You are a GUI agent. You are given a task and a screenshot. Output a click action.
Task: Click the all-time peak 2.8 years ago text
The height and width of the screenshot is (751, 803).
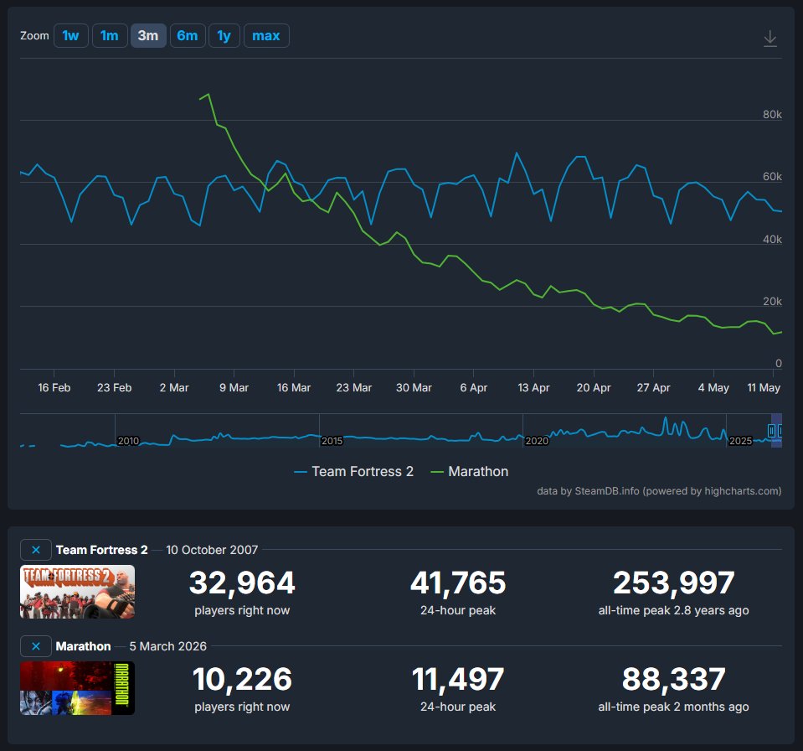coord(673,610)
